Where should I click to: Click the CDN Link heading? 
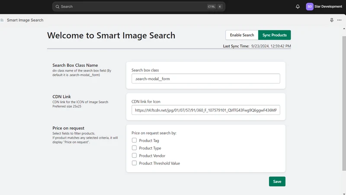pos(61,97)
